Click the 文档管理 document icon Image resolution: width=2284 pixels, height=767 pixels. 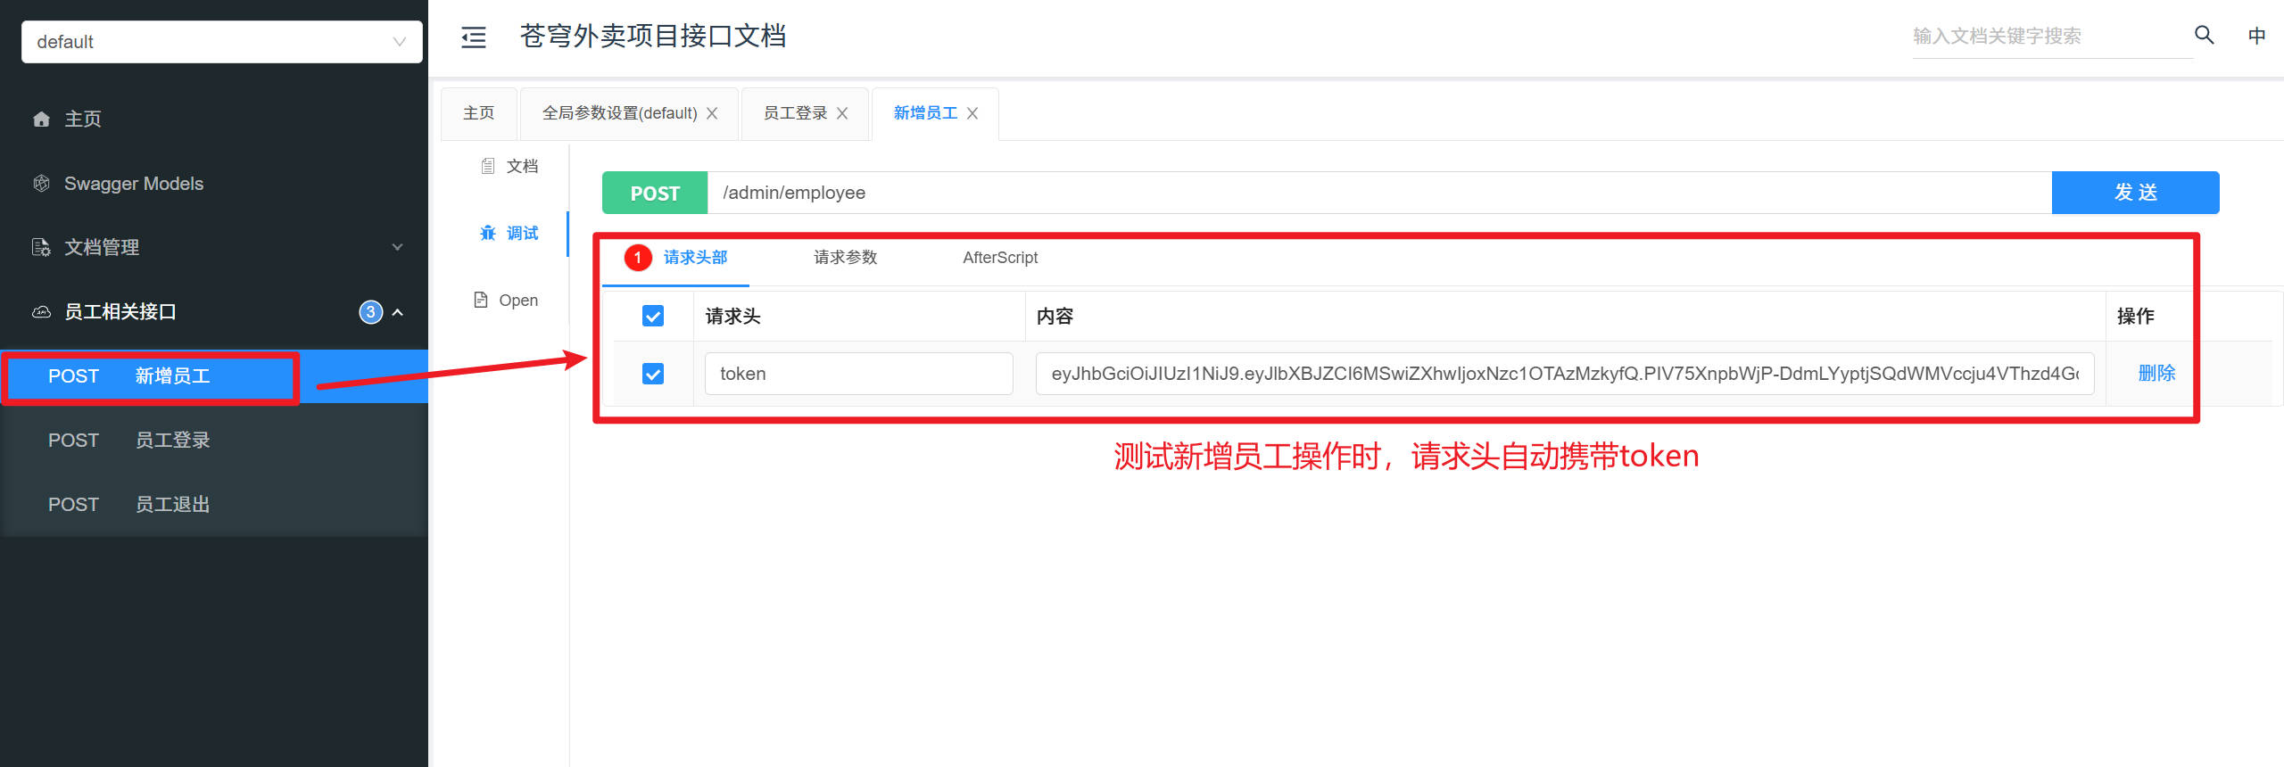point(41,248)
